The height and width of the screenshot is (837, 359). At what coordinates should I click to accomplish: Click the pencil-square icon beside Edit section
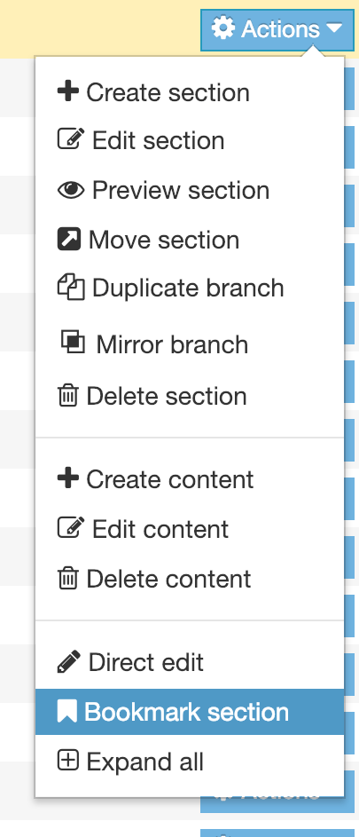pyautogui.click(x=71, y=139)
